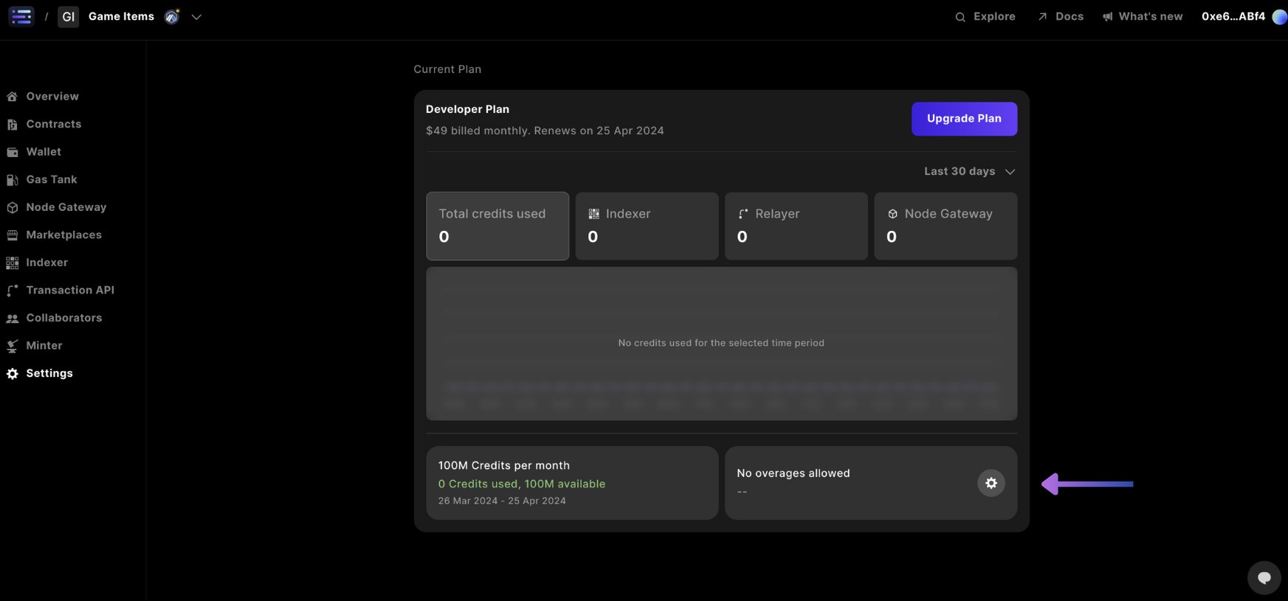Open the Wallet menu item
This screenshot has width=1288, height=601.
[x=44, y=152]
